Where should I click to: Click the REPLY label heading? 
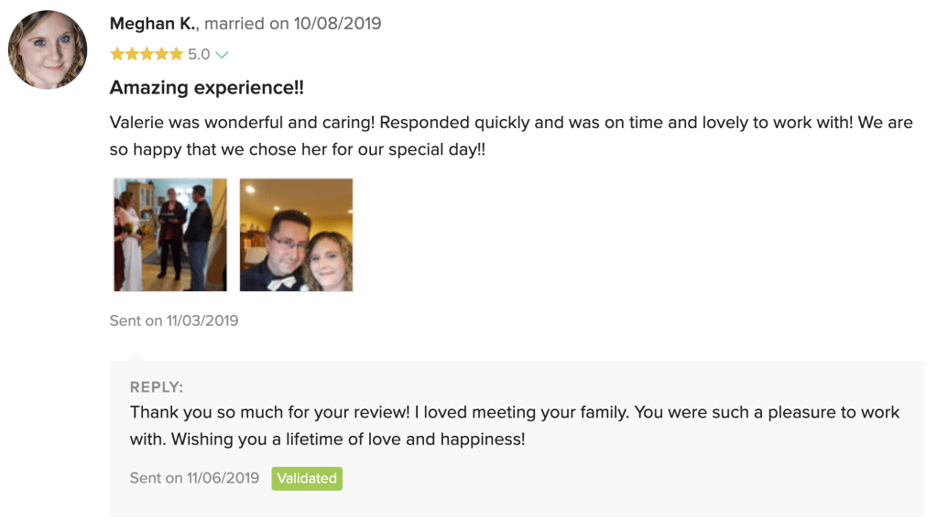pyautogui.click(x=157, y=387)
